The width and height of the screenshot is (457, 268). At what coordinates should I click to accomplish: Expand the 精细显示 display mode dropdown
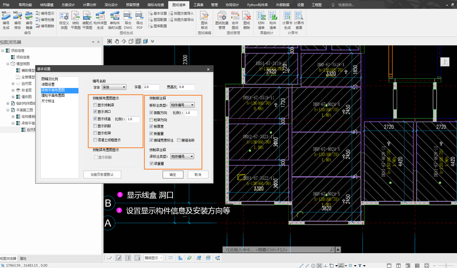(x=161, y=258)
